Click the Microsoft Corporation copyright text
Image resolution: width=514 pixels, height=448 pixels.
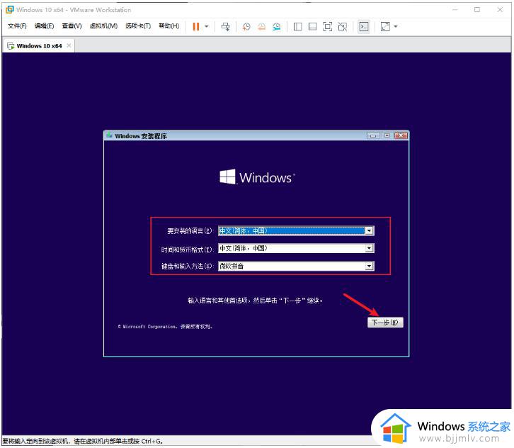click(x=165, y=327)
